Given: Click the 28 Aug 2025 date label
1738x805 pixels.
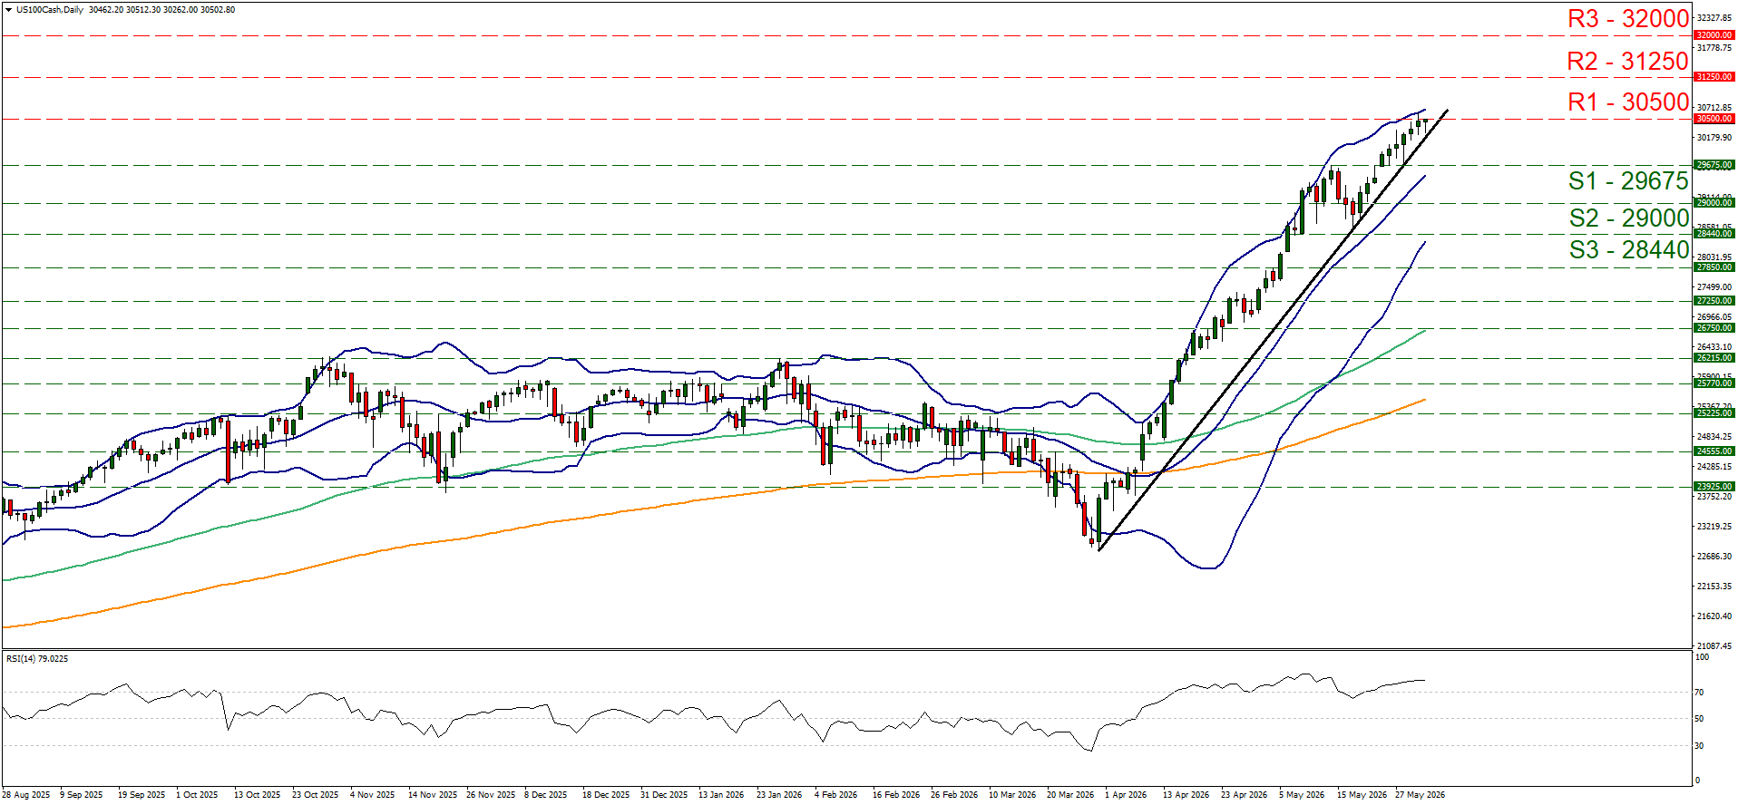Looking at the screenshot, I should [x=26, y=795].
